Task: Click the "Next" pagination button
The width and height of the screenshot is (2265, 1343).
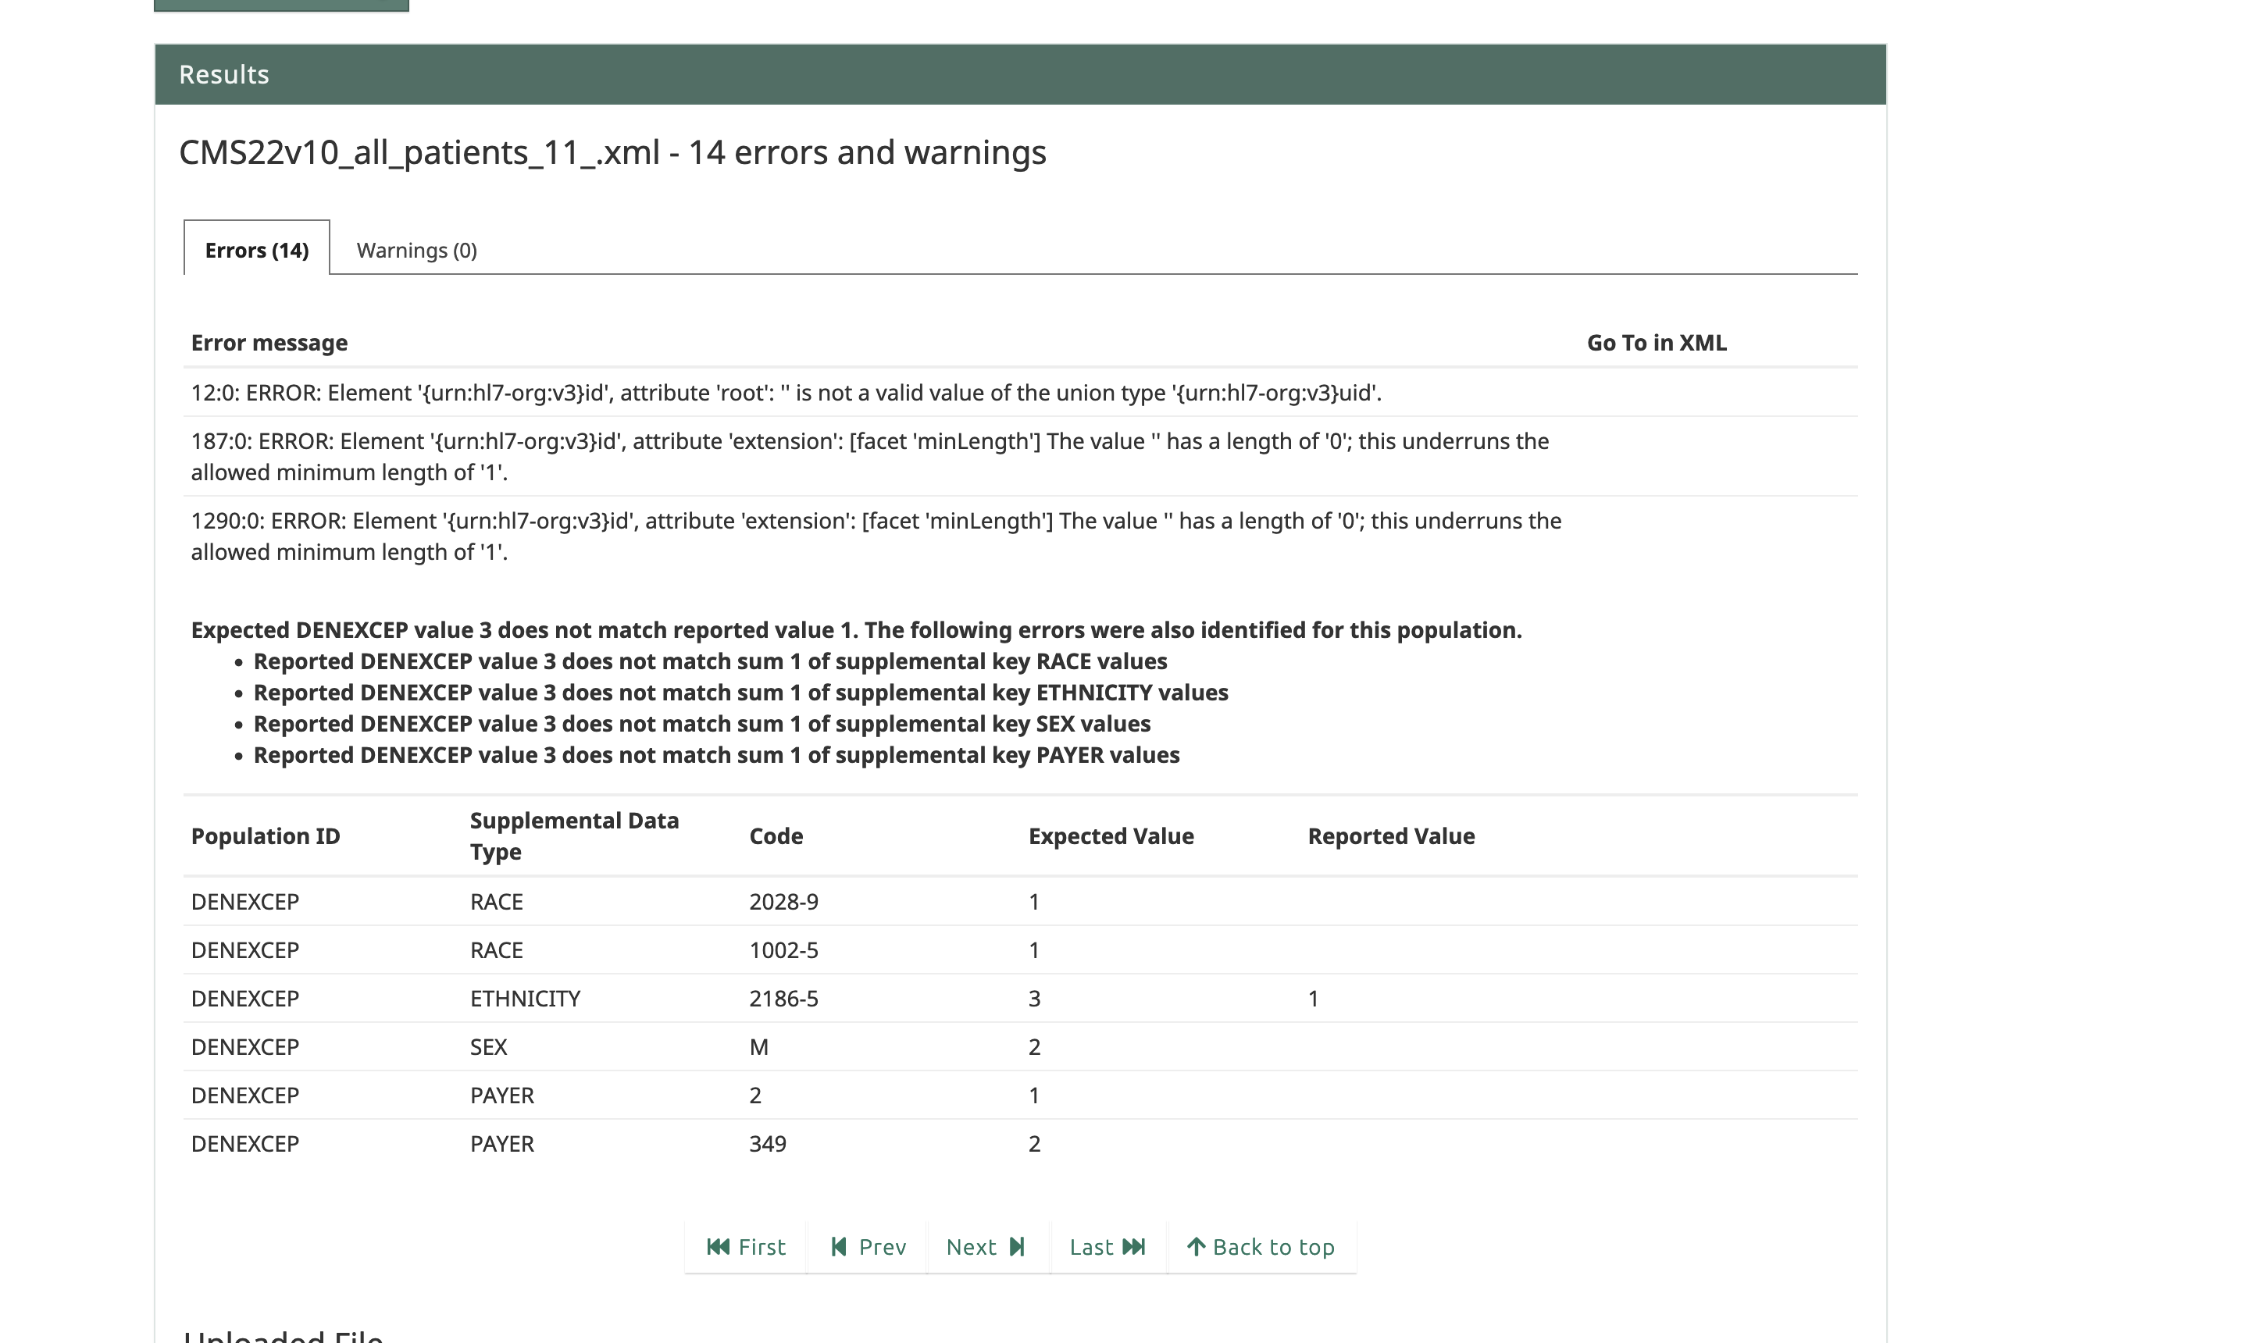Action: (986, 1246)
